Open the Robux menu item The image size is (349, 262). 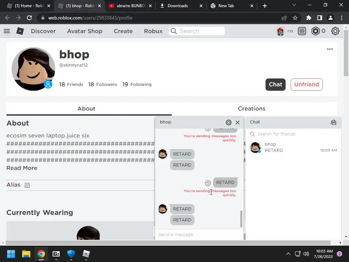tap(153, 31)
